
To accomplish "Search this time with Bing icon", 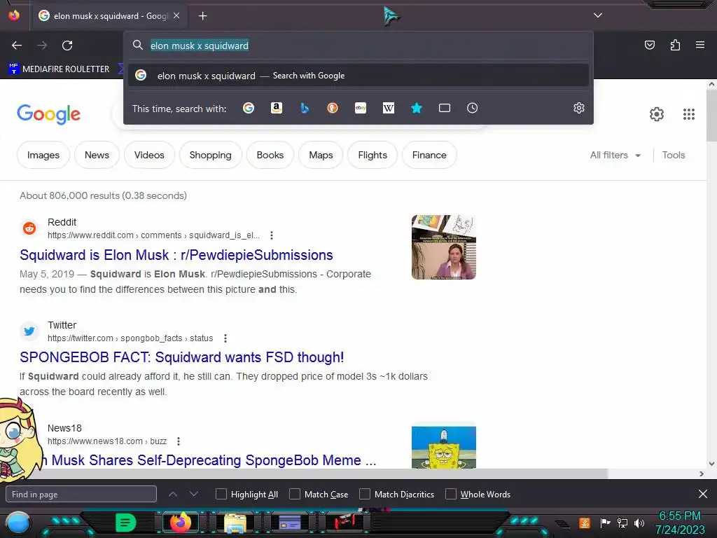I will (x=305, y=108).
